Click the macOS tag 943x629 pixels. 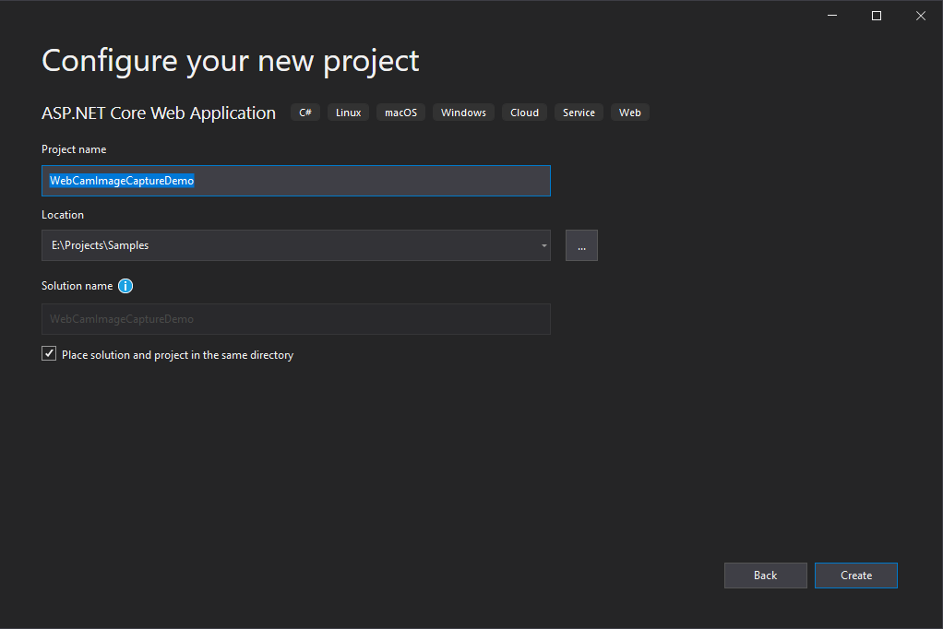point(400,113)
